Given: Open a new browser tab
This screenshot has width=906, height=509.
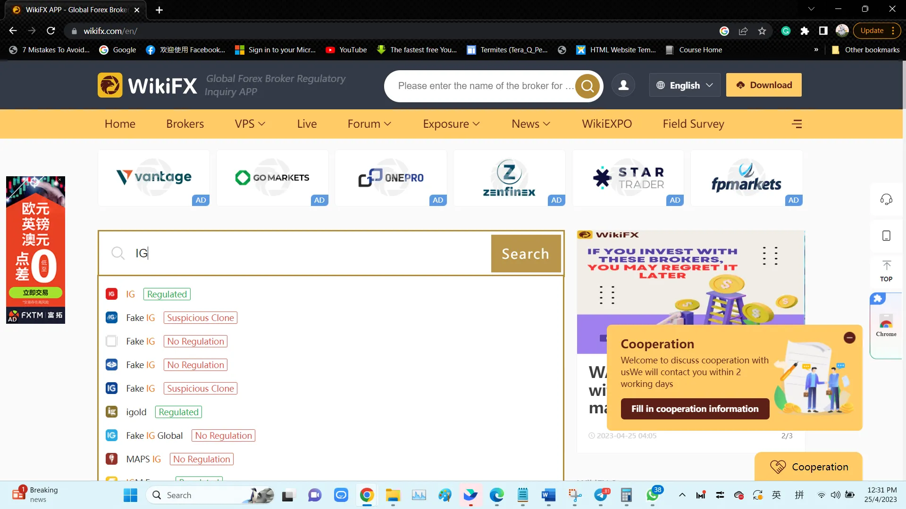Looking at the screenshot, I should [x=159, y=10].
